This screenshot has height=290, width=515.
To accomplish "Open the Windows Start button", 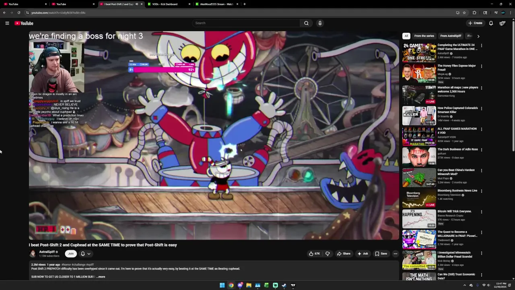I will pyautogui.click(x=222, y=285).
